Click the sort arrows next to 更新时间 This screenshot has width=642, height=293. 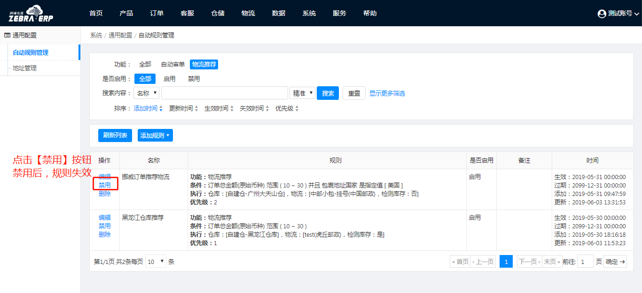(x=196, y=109)
